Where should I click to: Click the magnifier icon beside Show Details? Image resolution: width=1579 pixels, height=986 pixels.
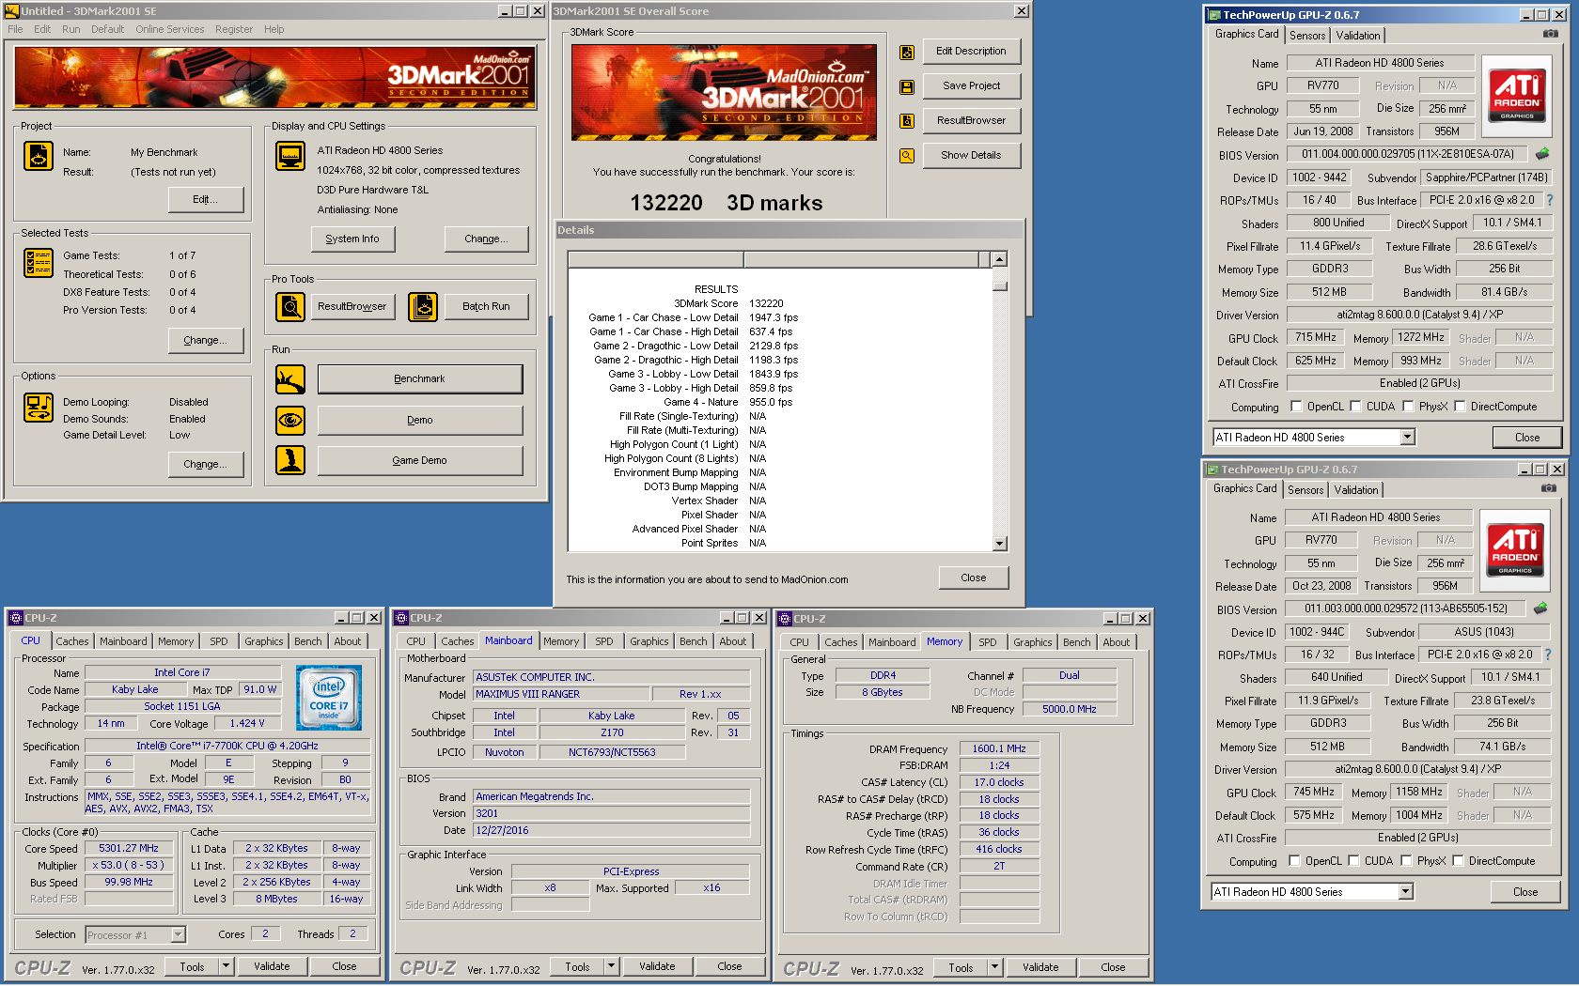tap(907, 156)
